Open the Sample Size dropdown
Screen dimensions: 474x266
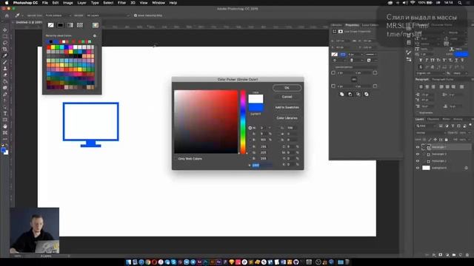click(59, 16)
